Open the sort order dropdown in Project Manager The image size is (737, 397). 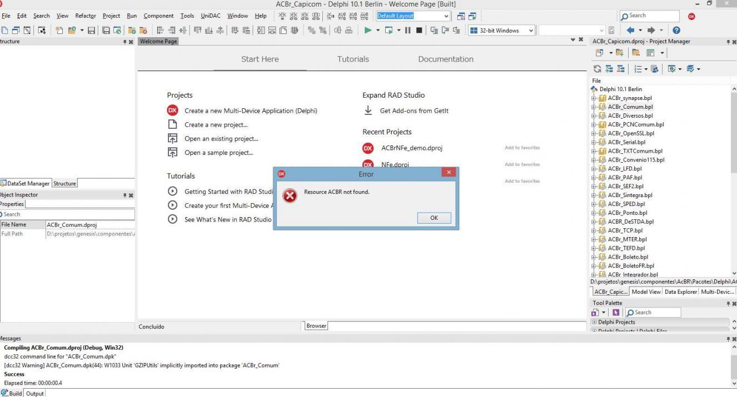tap(646, 69)
